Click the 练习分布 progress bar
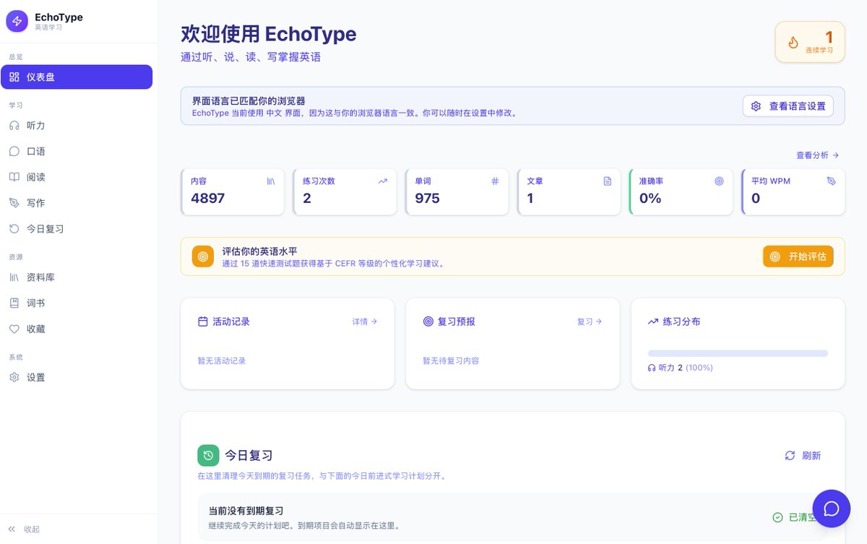Image resolution: width=867 pixels, height=544 pixels. click(738, 353)
